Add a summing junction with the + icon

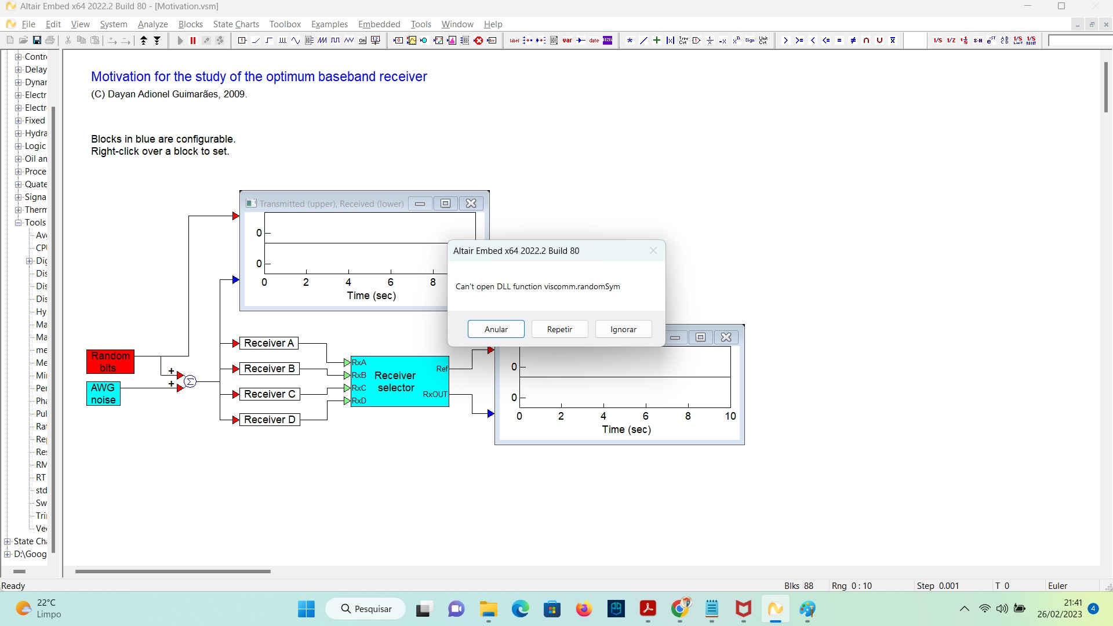[657, 40]
